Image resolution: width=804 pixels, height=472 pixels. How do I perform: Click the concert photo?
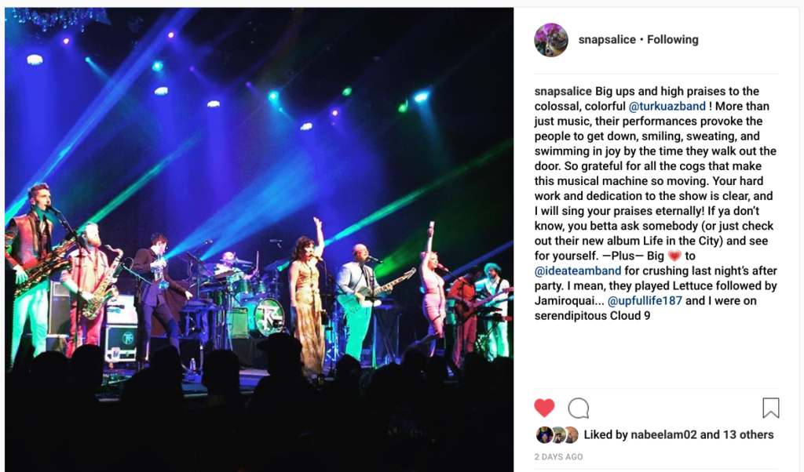point(259,240)
